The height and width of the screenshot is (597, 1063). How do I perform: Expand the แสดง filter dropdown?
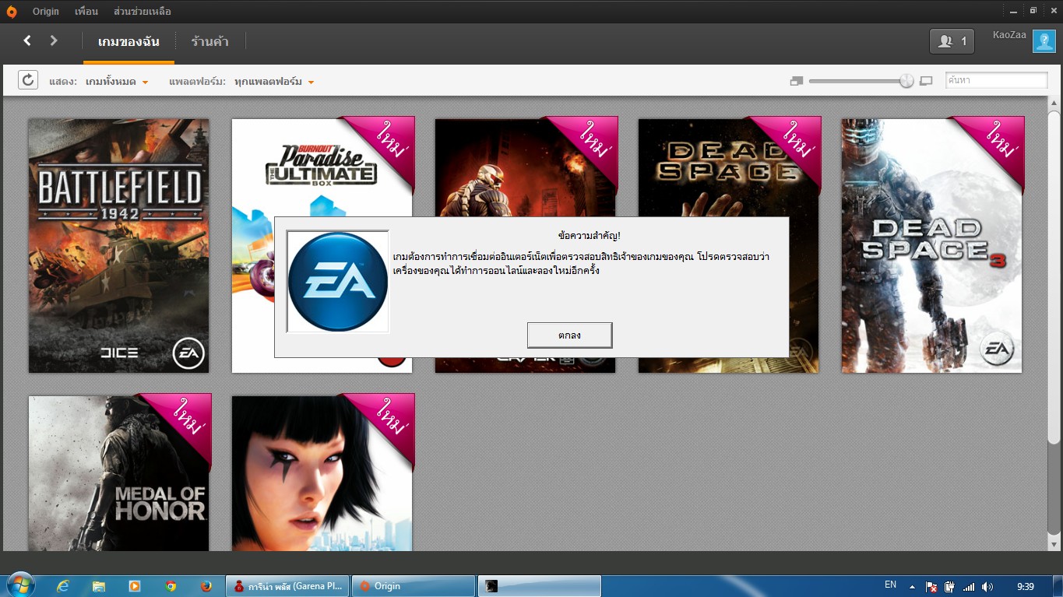pos(117,82)
